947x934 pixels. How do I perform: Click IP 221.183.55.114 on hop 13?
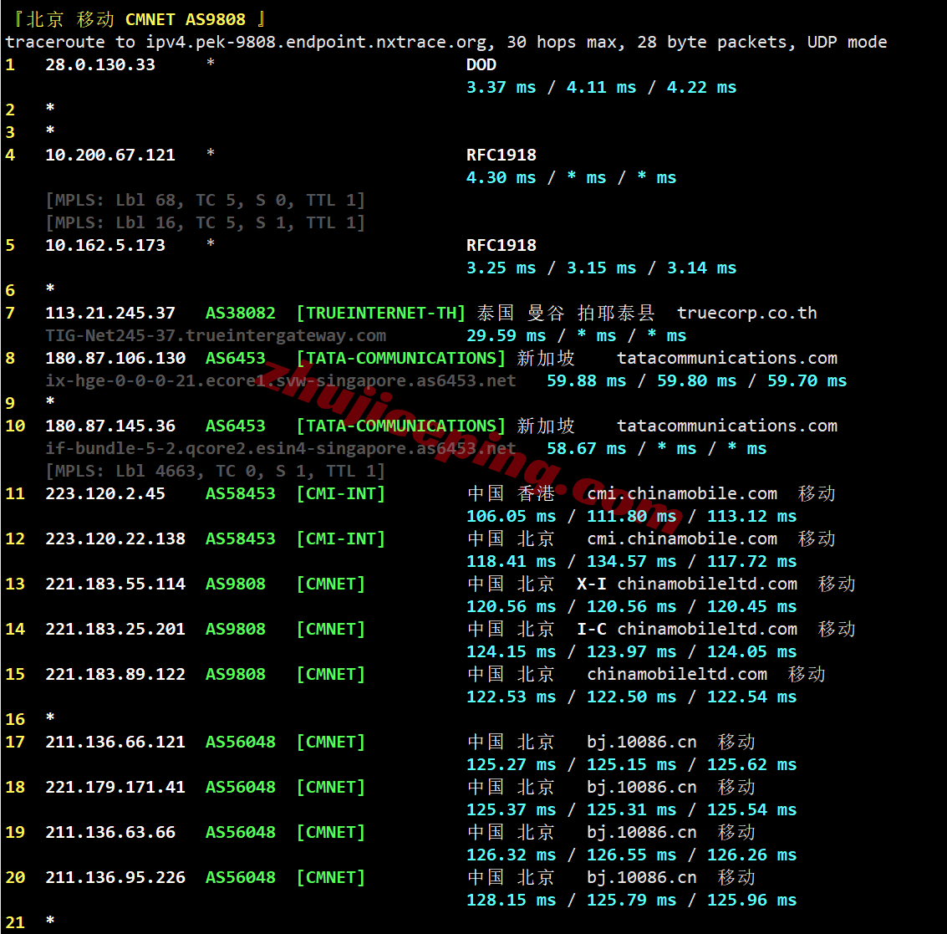115,584
